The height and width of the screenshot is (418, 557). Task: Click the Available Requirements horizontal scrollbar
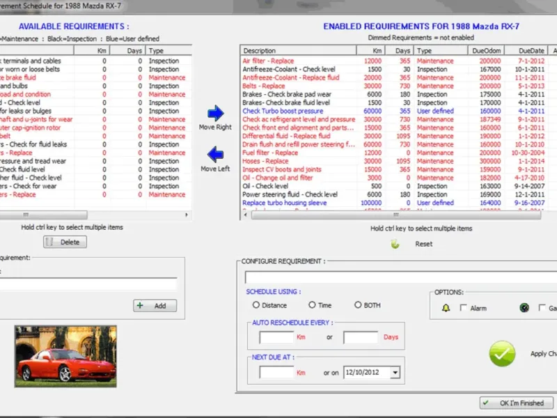coord(43,215)
